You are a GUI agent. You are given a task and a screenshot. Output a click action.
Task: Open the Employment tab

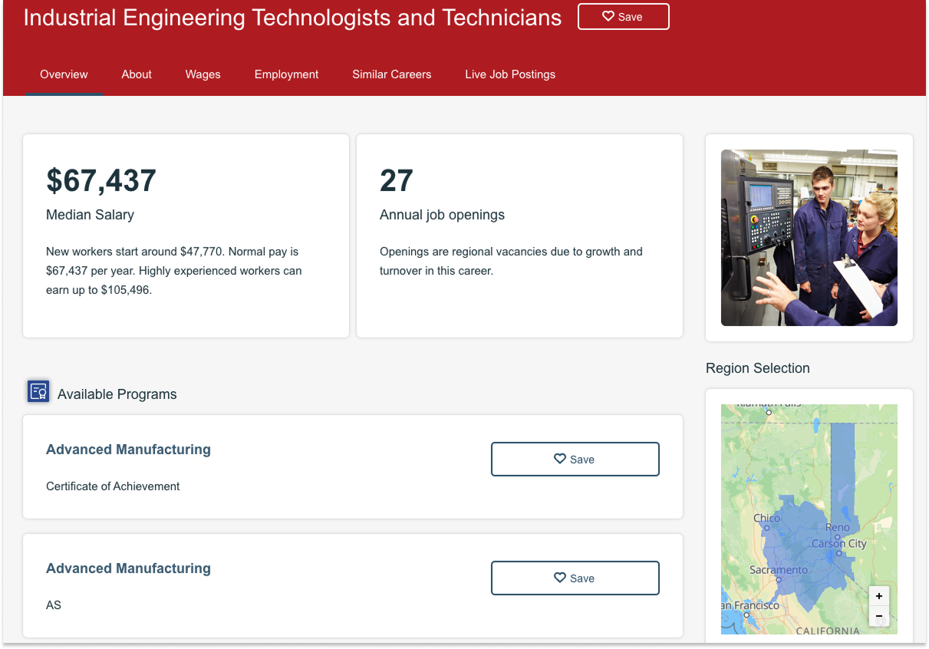point(286,74)
